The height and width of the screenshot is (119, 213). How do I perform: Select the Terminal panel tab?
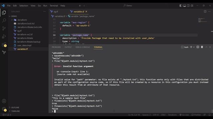(x=98, y=47)
